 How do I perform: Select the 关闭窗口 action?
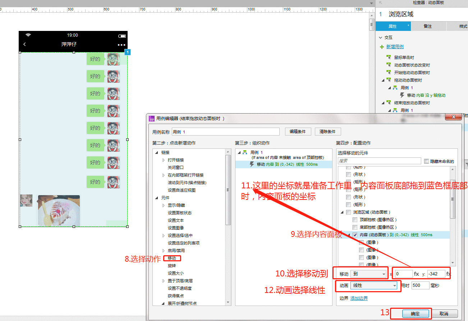pos(176,168)
